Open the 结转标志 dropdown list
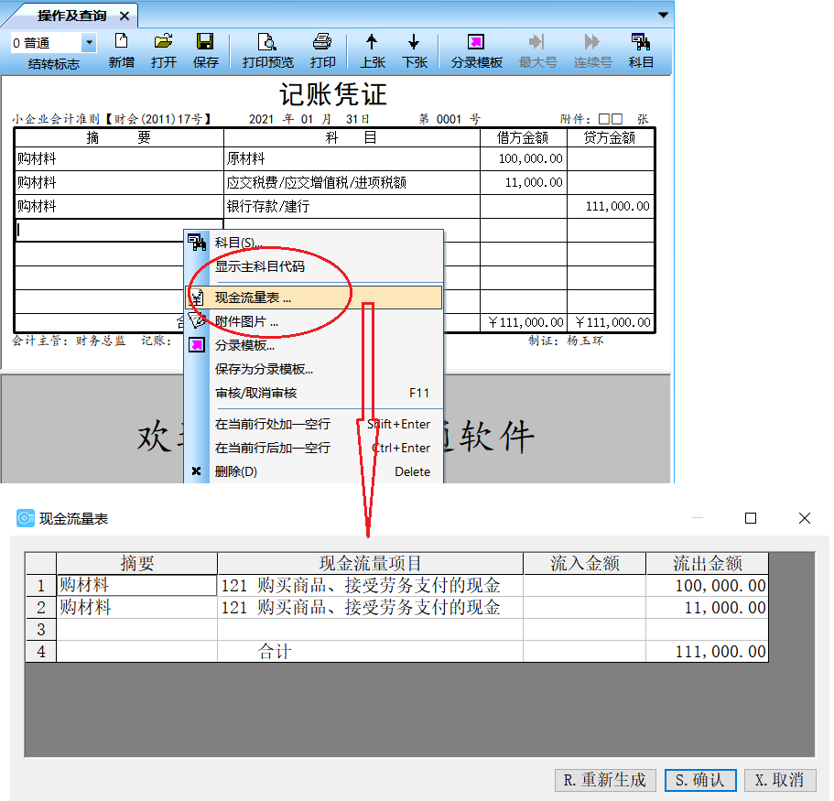Viewport: 834px width, 801px height. 89,42
